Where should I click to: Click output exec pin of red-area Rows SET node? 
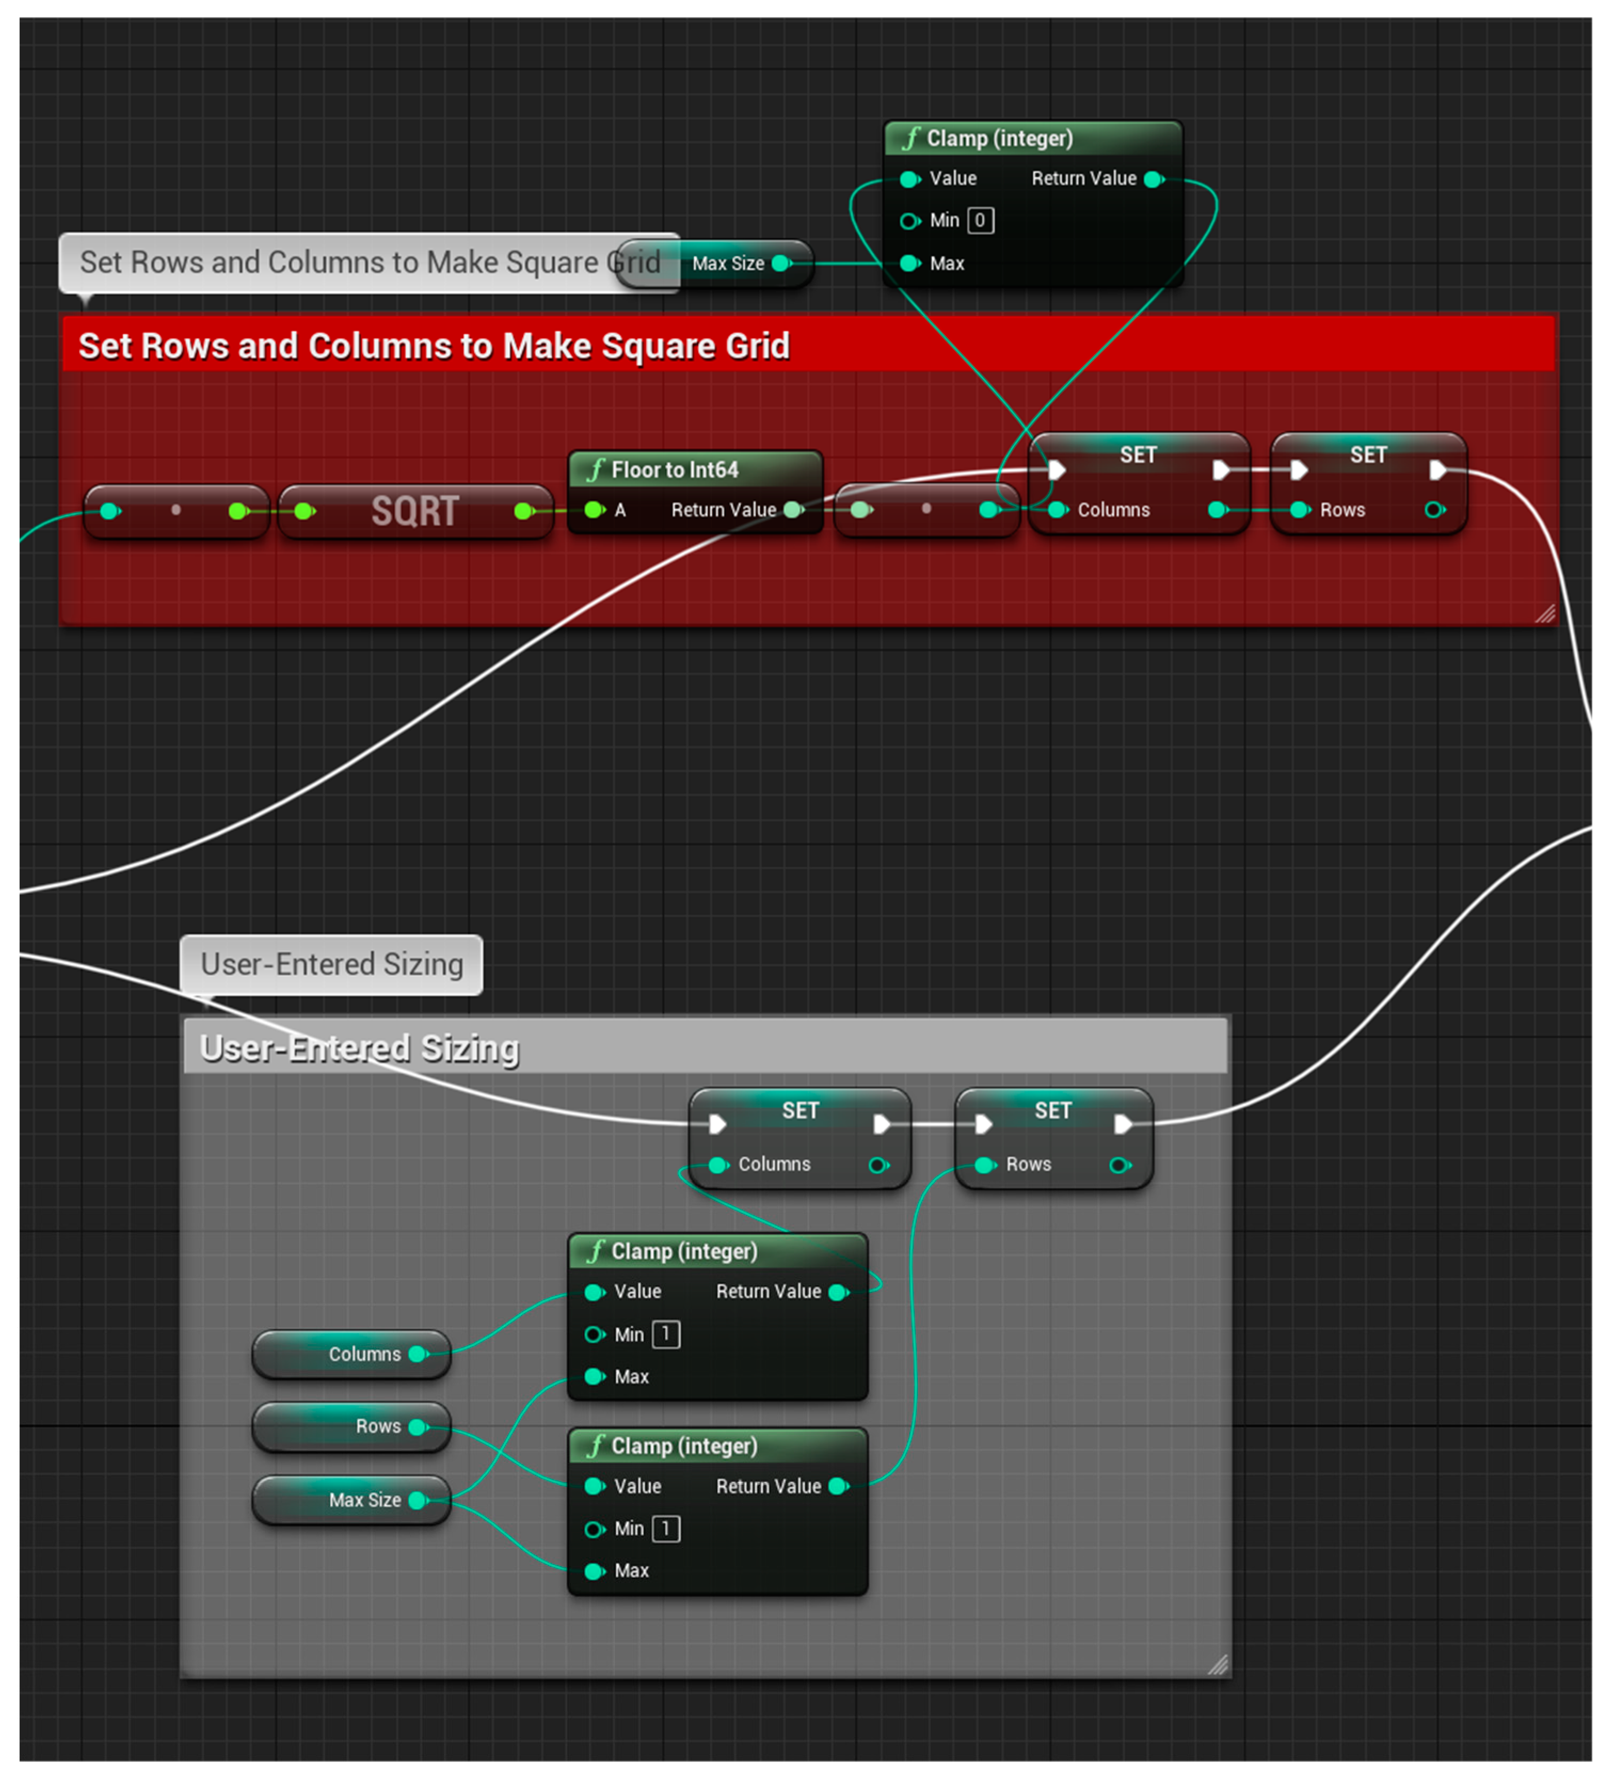pos(1437,470)
